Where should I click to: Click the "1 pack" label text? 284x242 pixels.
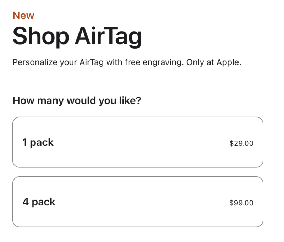38,143
